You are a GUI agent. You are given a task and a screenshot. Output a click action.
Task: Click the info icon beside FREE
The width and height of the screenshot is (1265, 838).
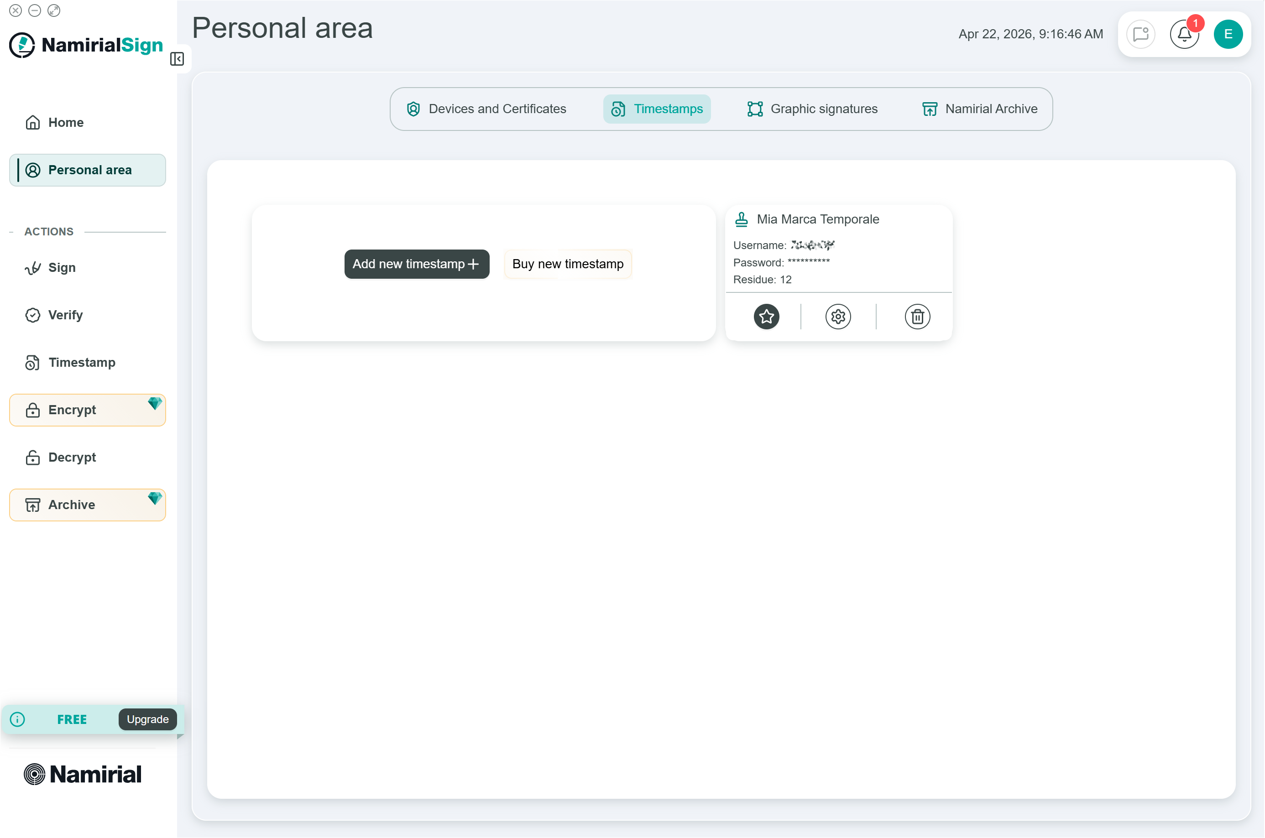tap(18, 719)
